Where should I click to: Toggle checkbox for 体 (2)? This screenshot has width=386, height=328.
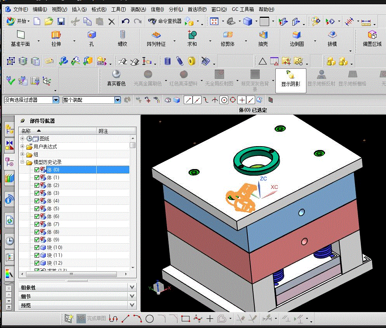pyautogui.click(x=37, y=185)
